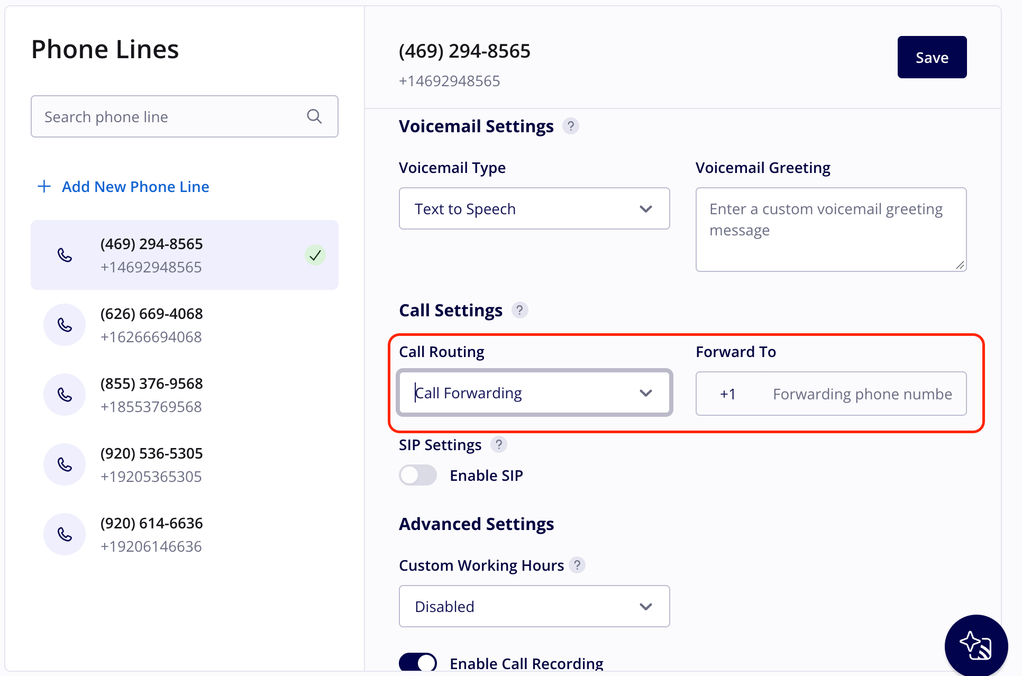Open the Voicemail Type dropdown
This screenshot has width=1022, height=676.
point(534,208)
